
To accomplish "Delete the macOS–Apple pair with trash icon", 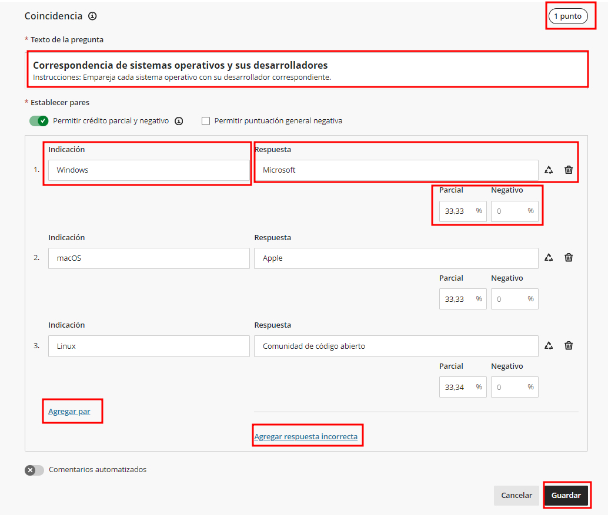I will coord(569,257).
